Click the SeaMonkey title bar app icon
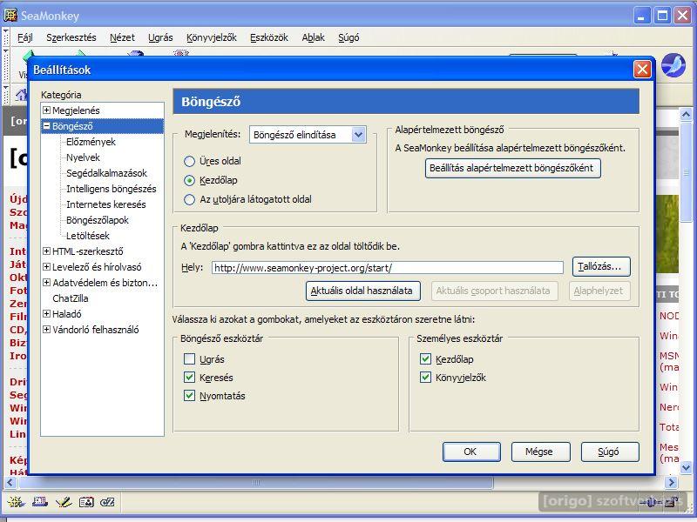 (10, 16)
